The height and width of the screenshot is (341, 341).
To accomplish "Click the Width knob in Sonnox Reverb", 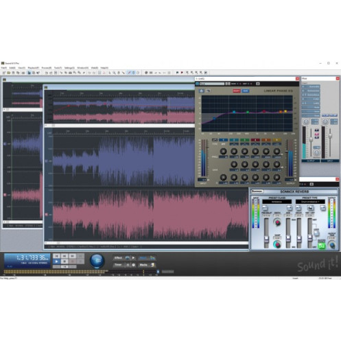I will [x=277, y=222].
